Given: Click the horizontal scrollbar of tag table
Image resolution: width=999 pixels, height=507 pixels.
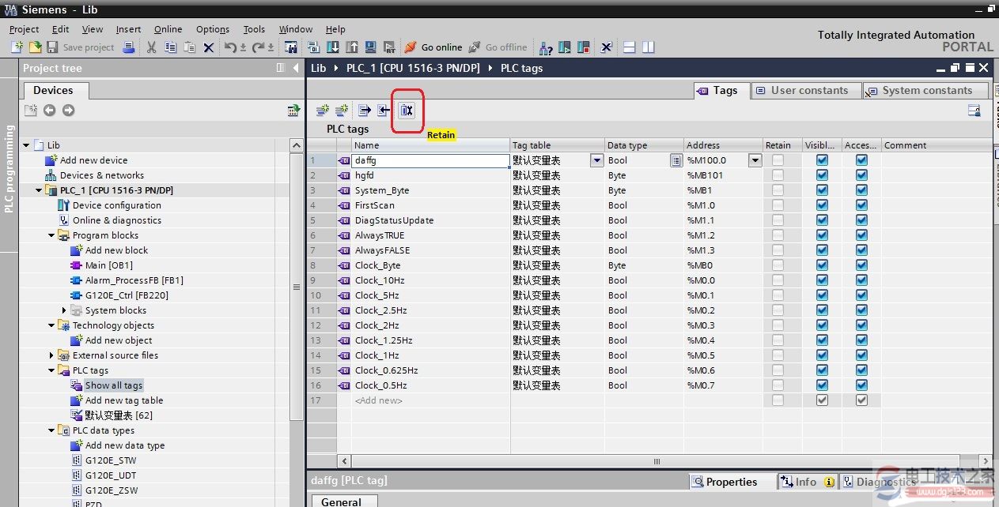Looking at the screenshot, I should (657, 461).
